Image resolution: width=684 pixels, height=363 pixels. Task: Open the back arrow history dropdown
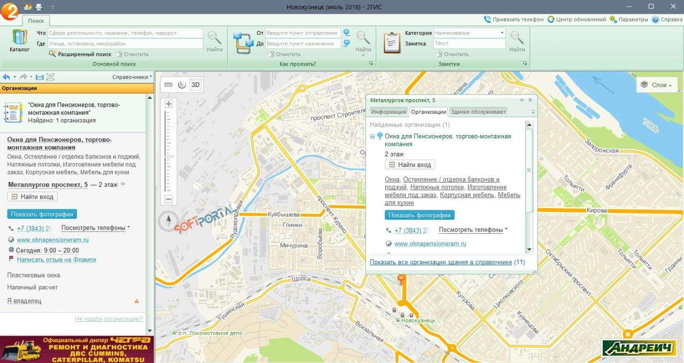pyautogui.click(x=14, y=77)
